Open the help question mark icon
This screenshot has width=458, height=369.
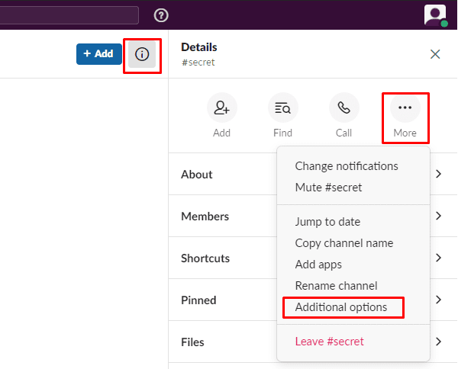point(161,15)
